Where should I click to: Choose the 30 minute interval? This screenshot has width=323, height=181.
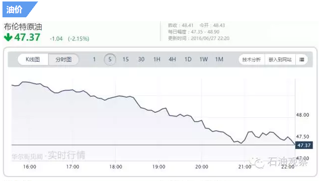[141, 59]
